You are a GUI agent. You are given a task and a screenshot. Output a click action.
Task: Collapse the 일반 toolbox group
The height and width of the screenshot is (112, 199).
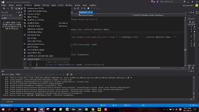click(2, 18)
